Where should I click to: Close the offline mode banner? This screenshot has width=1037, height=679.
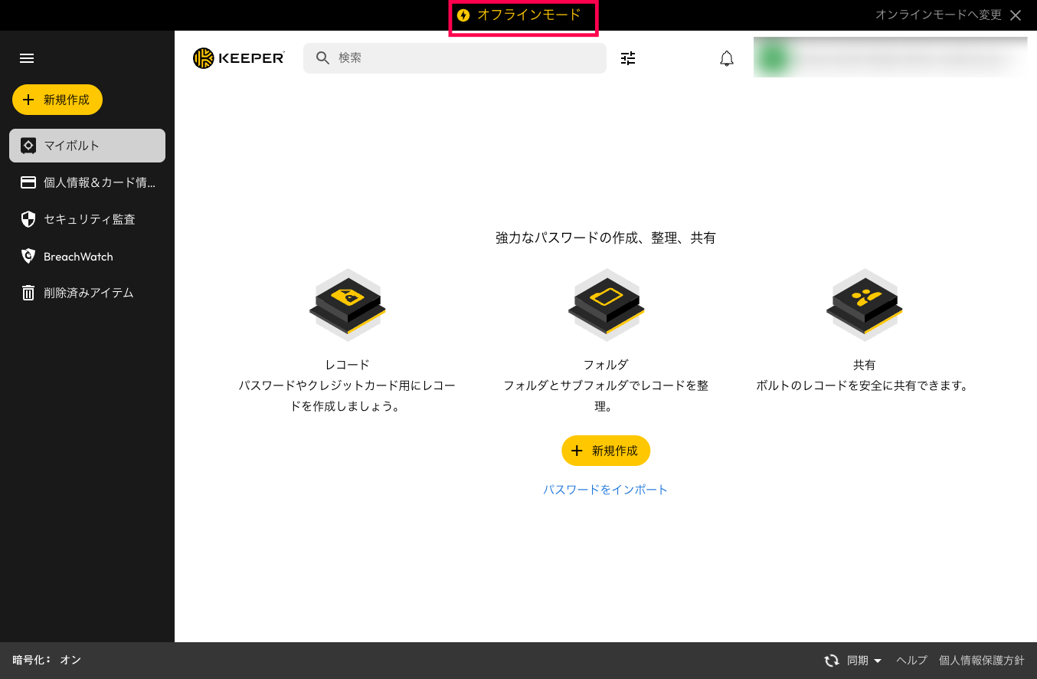coord(1016,15)
